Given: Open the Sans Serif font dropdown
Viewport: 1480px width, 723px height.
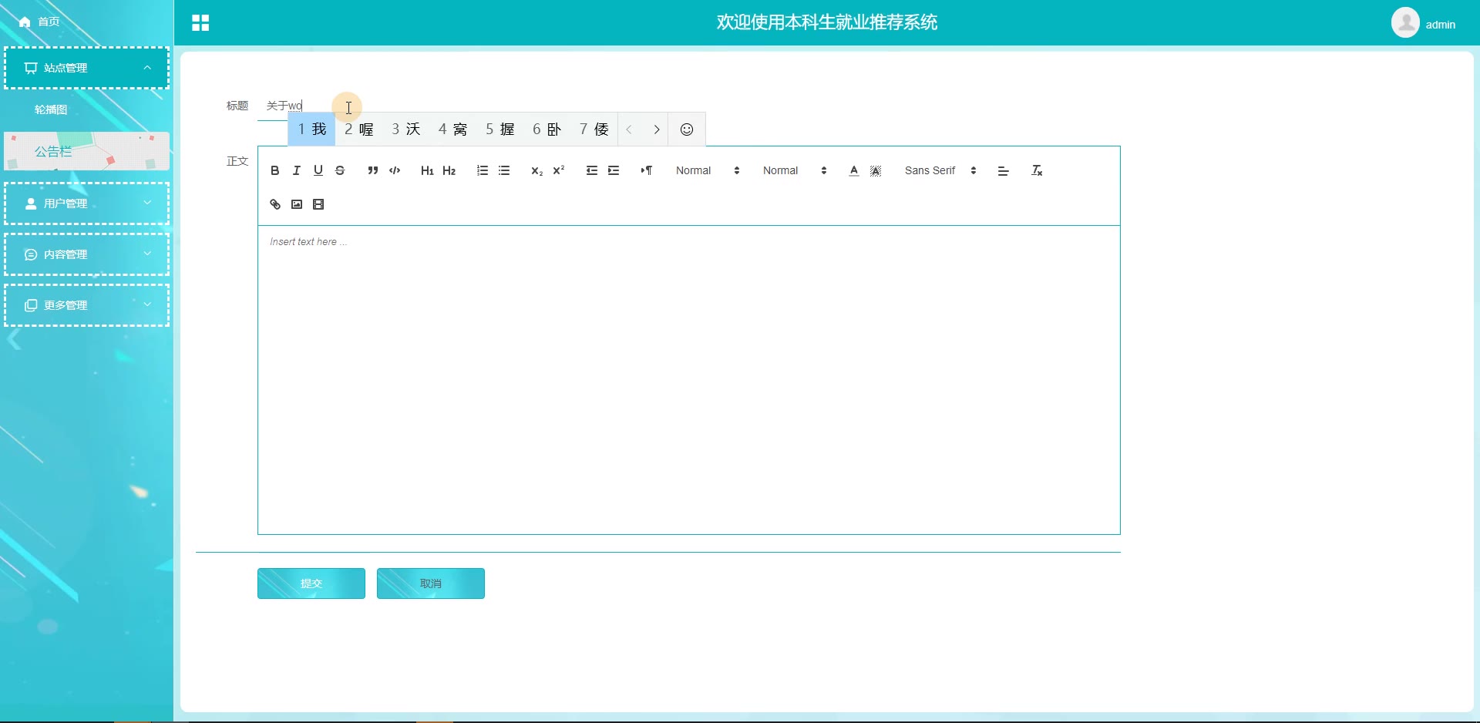Looking at the screenshot, I should point(940,171).
